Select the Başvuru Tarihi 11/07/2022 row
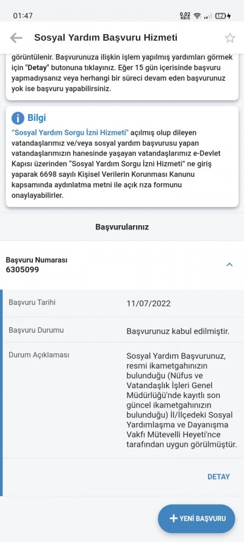This screenshot has width=244, height=542. (123, 303)
